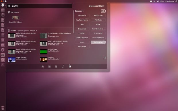Switch to the Files lens

coord(56,67)
